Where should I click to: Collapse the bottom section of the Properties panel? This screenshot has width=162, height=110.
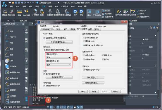(x=155, y=93)
